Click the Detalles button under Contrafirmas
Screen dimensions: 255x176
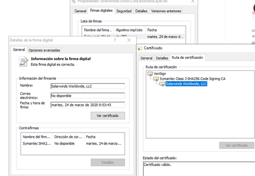pos(108,163)
